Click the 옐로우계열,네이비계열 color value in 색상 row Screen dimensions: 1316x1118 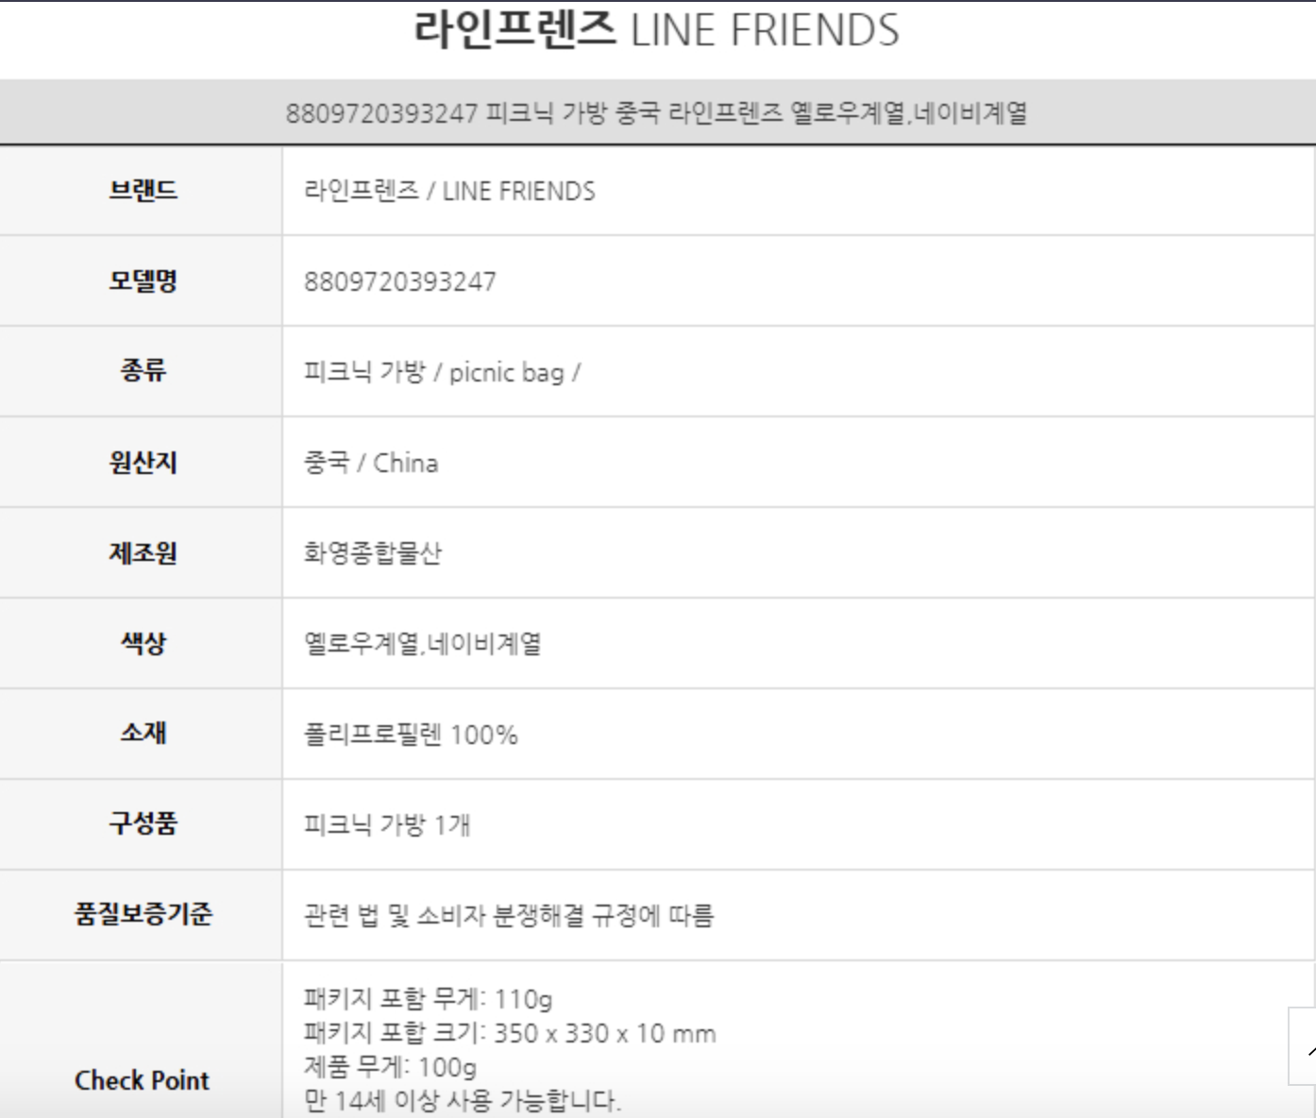coord(423,644)
